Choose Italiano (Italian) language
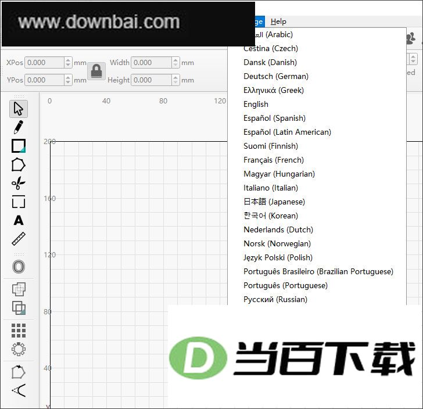The image size is (423, 409). (317, 188)
